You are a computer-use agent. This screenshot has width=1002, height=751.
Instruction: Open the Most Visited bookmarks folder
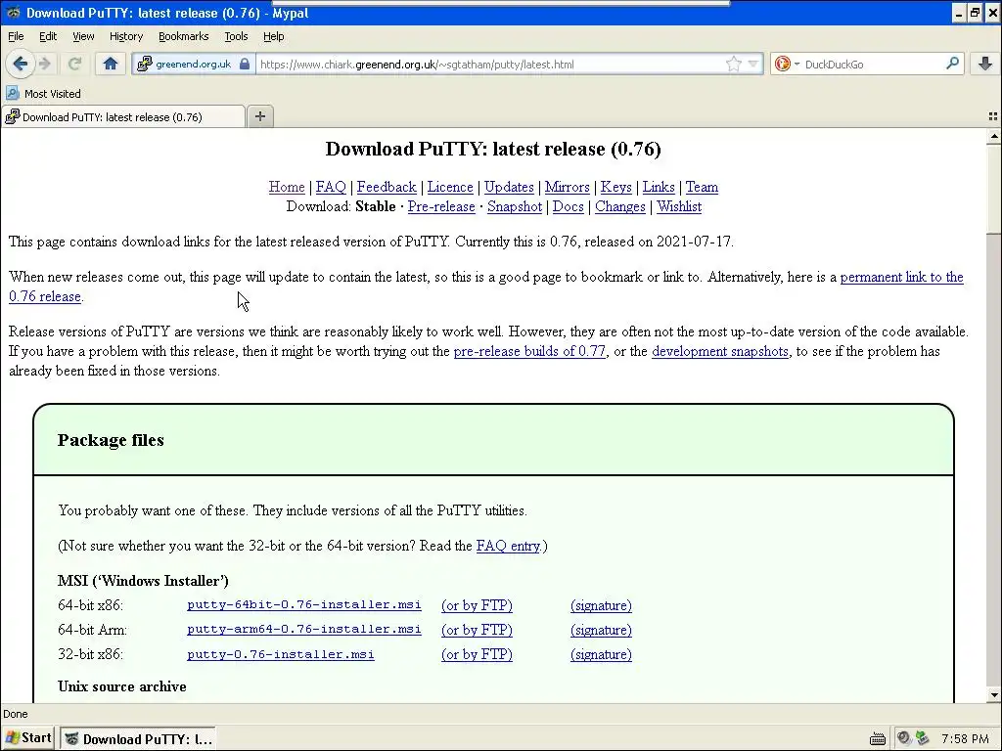point(43,94)
